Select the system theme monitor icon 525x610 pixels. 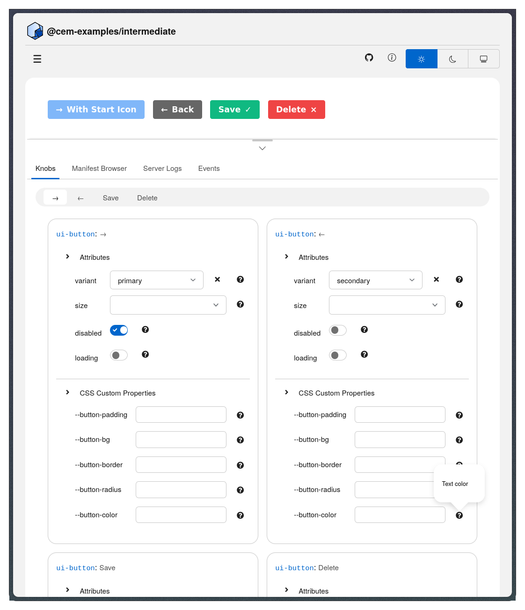point(483,59)
